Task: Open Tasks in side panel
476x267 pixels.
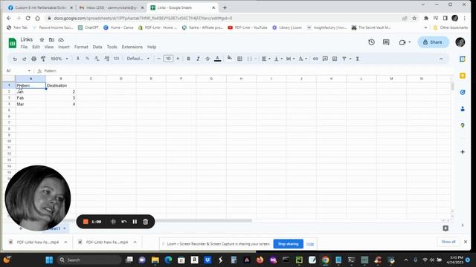Action: point(463,92)
